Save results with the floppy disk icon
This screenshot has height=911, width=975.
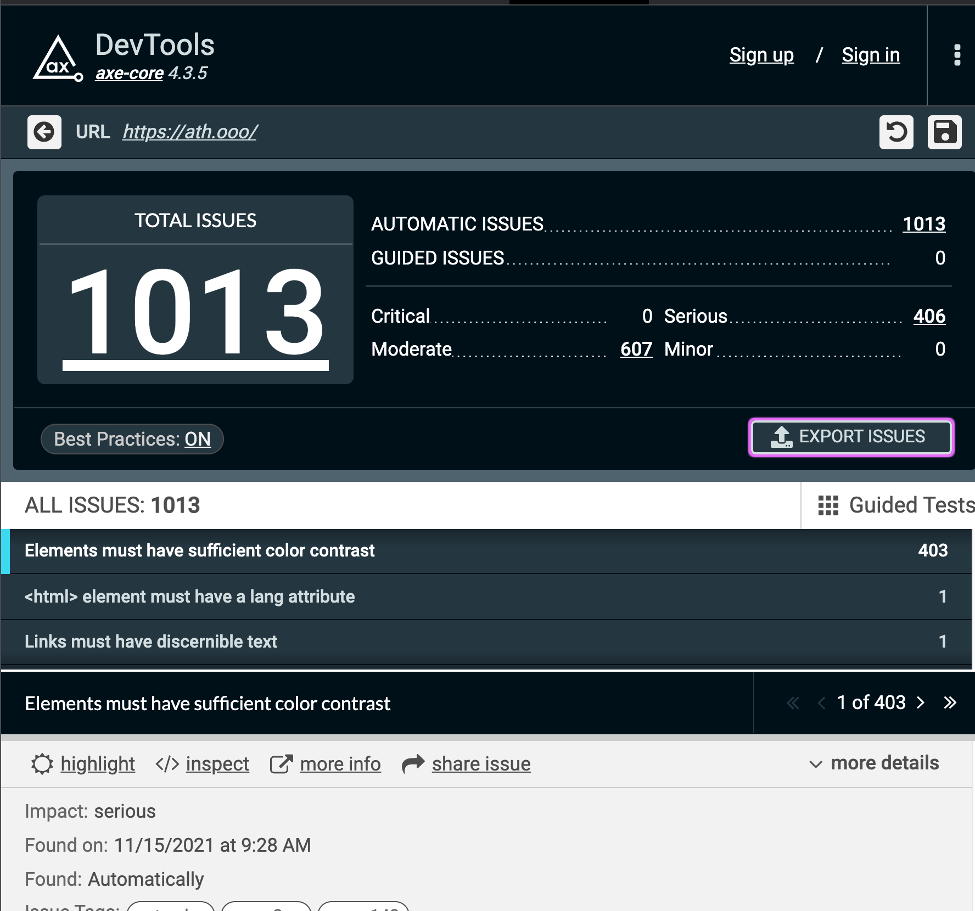945,132
